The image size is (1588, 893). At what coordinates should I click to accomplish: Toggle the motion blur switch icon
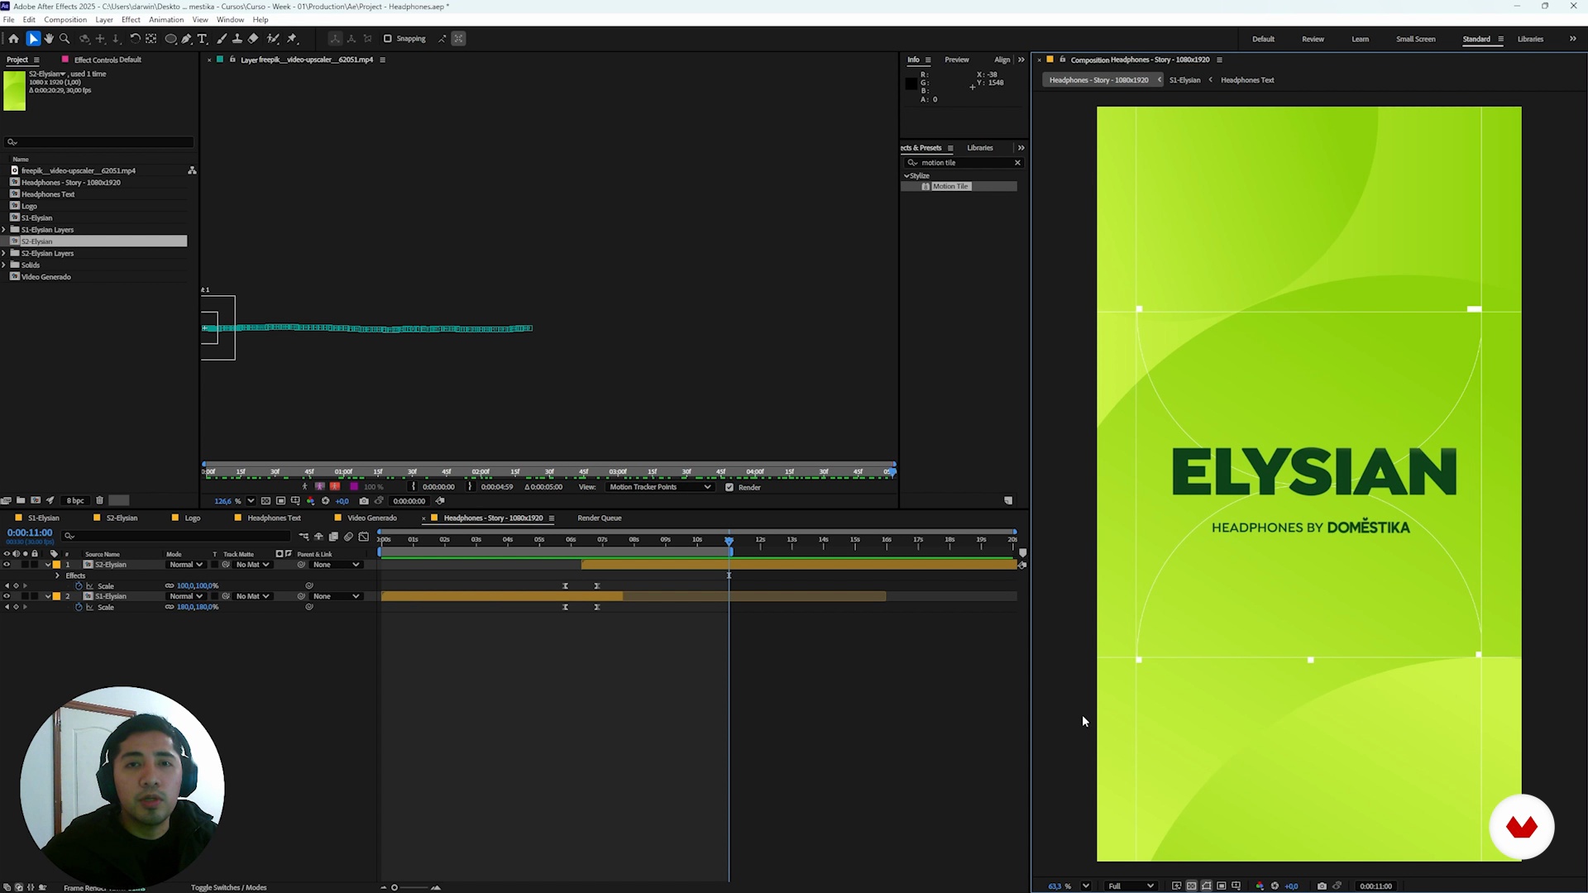[348, 537]
